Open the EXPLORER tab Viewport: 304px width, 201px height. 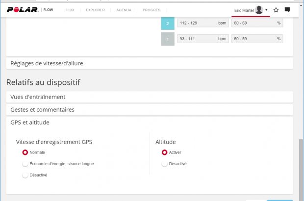point(95,10)
